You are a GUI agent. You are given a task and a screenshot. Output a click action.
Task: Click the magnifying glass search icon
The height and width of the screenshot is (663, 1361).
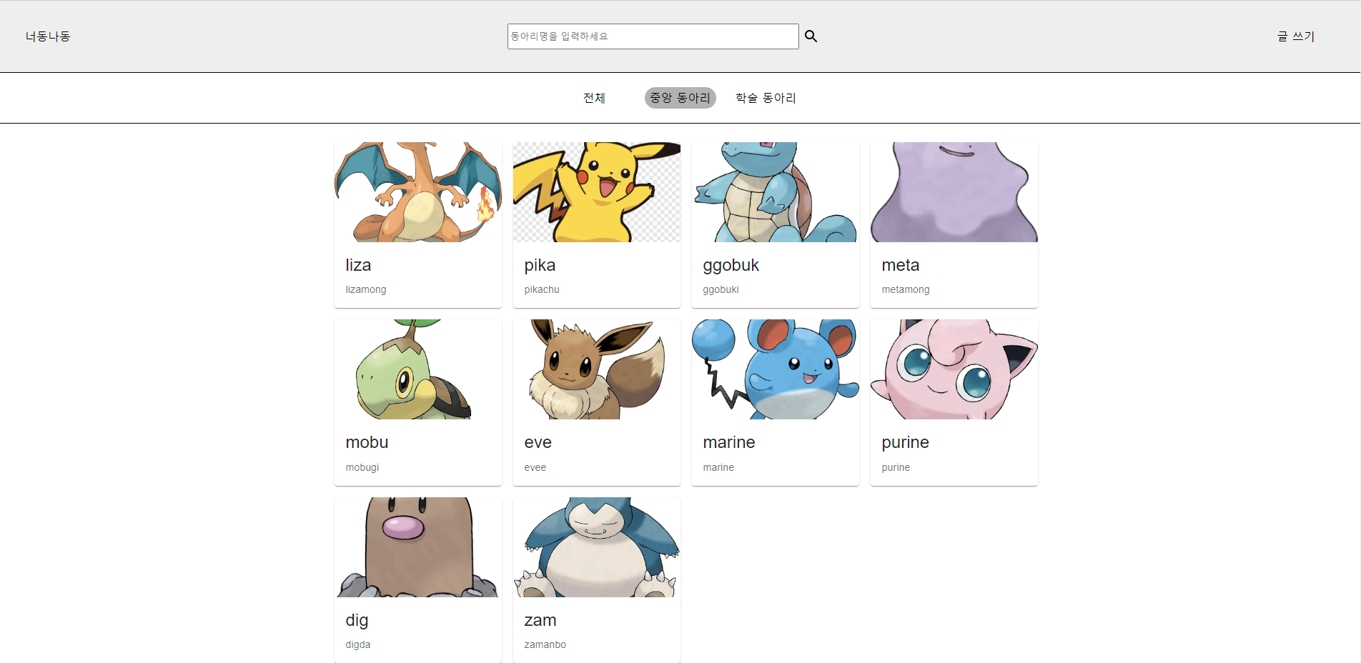pyautogui.click(x=811, y=36)
